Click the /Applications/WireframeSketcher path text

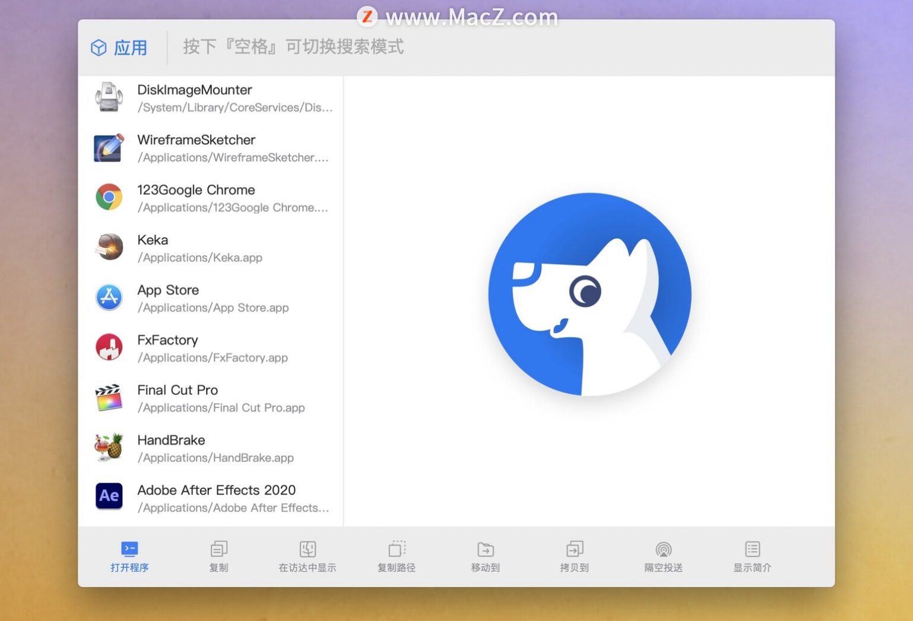coord(233,157)
